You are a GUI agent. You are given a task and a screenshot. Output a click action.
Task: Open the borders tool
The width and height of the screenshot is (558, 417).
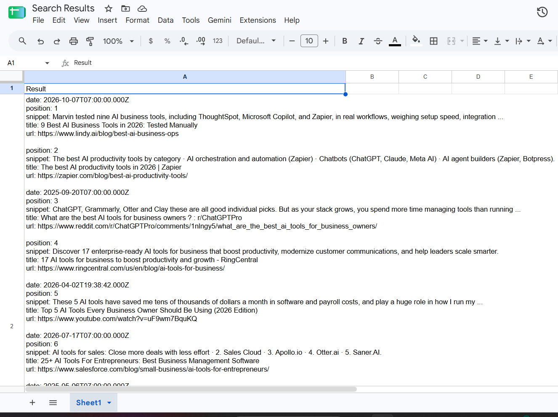pyautogui.click(x=433, y=41)
